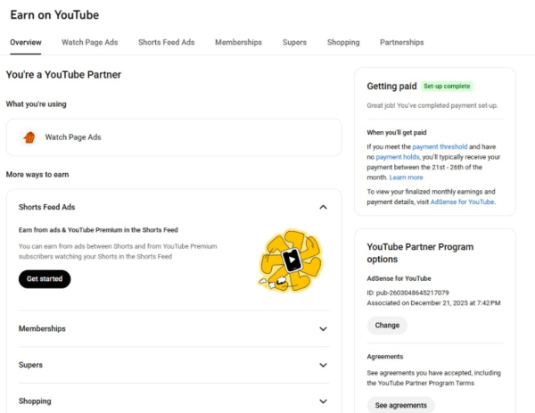Switch to the Watch Page Ads tab
Image resolution: width=535 pixels, height=413 pixels.
90,42
